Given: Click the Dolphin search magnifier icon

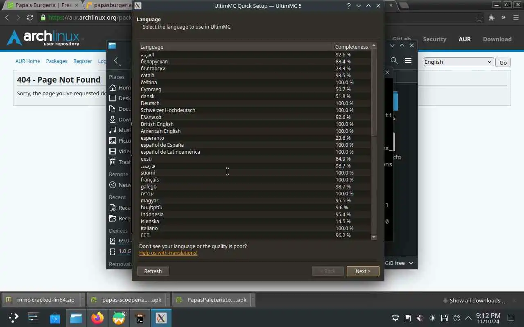Looking at the screenshot, I should coord(394,60).
